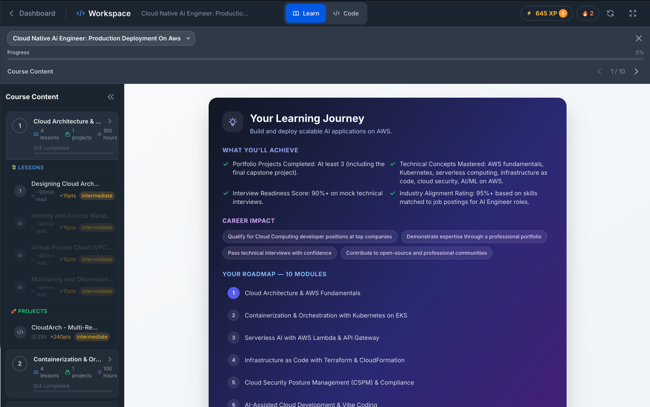Select the lock icon on Identity and Access lesson
The width and height of the screenshot is (650, 407).
[20, 223]
